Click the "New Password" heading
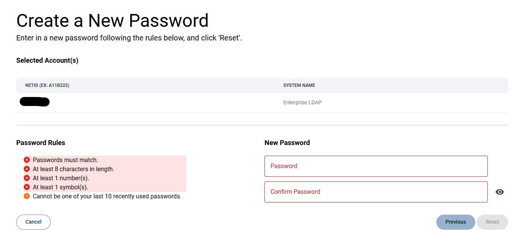 click(287, 143)
